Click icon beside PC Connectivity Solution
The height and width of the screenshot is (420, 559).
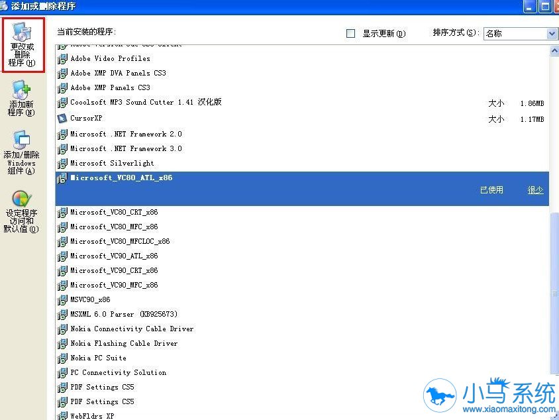(x=62, y=373)
